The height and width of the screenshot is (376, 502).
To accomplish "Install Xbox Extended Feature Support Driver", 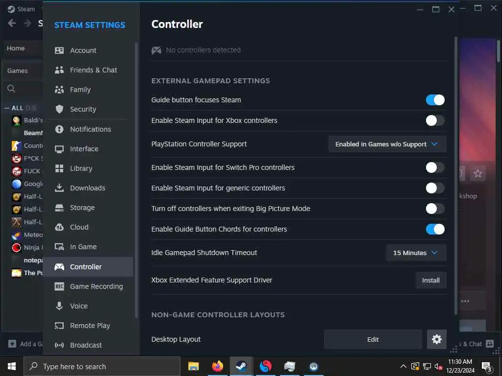I will 430,280.
